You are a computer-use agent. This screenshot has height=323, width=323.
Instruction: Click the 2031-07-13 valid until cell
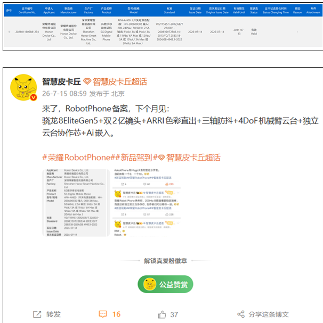(x=239, y=32)
